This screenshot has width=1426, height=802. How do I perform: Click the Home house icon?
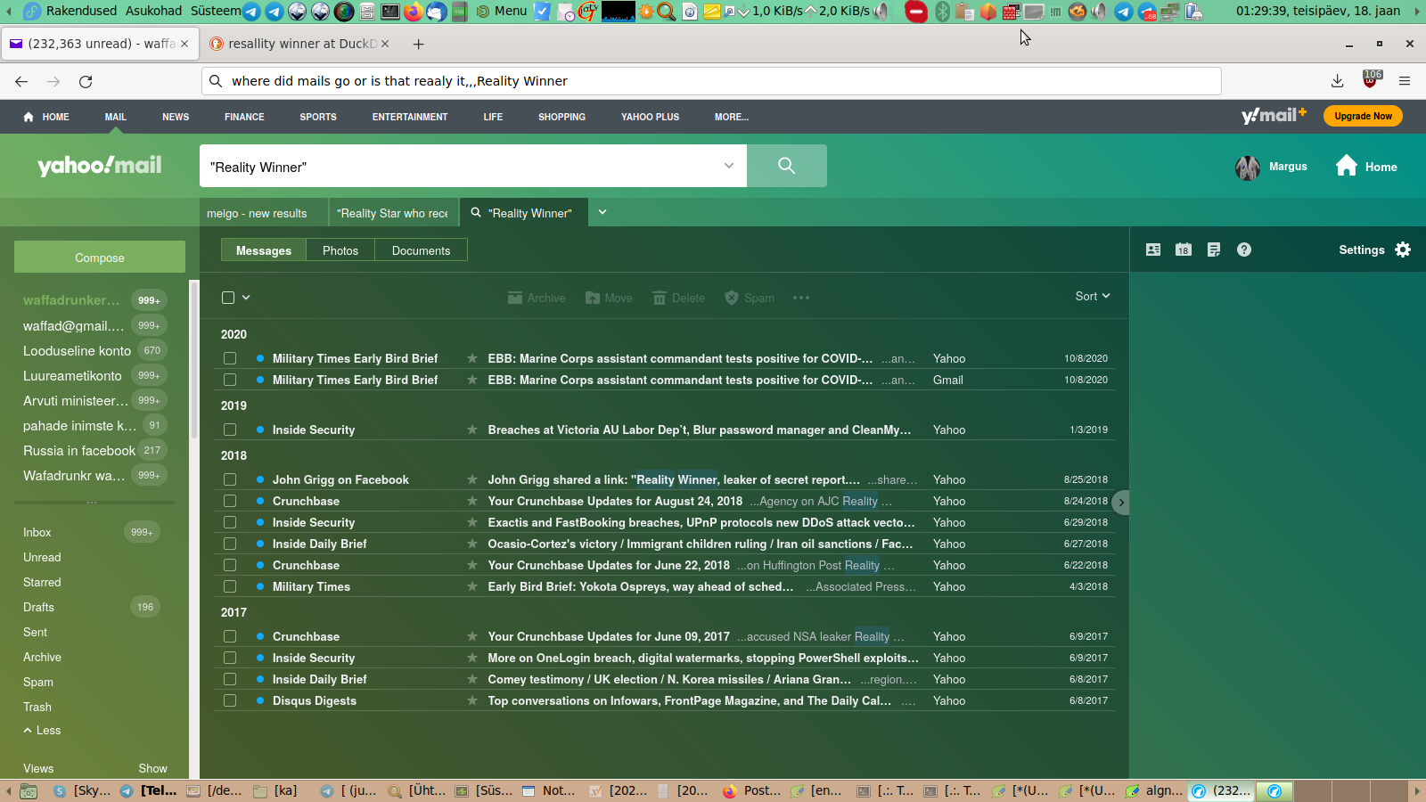tap(1347, 166)
